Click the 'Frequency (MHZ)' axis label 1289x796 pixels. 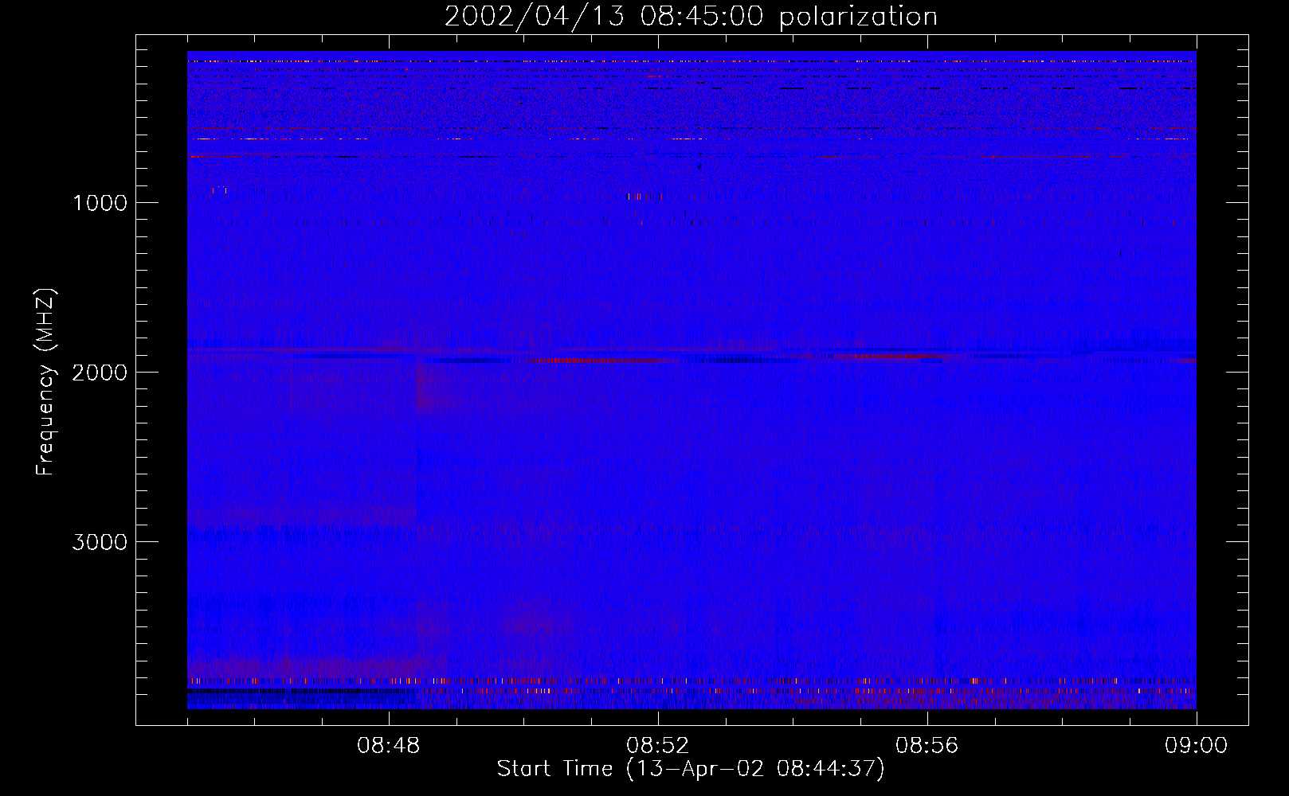(x=45, y=381)
